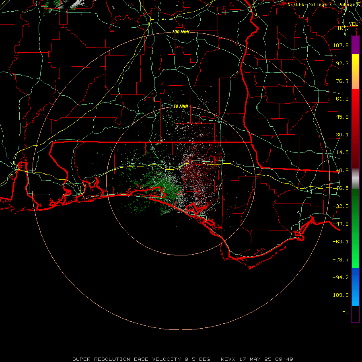
Task: Click the -63.1 velocity scale value
Action: 341,242
